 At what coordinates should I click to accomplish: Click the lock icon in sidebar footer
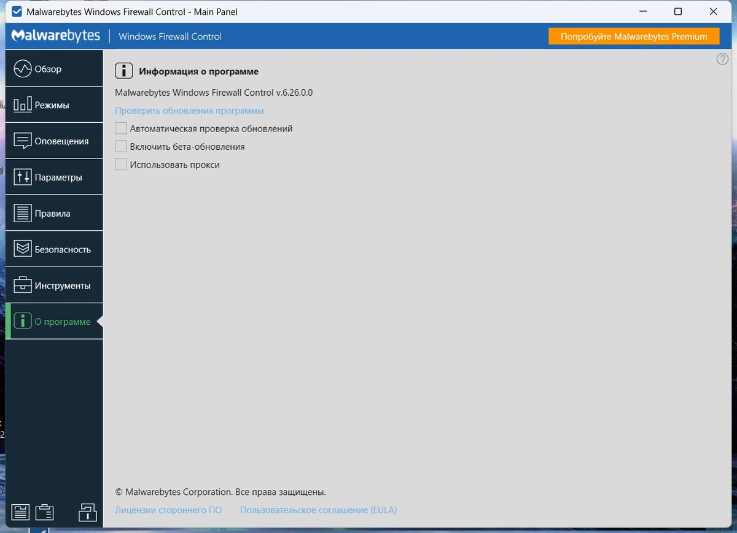[87, 513]
